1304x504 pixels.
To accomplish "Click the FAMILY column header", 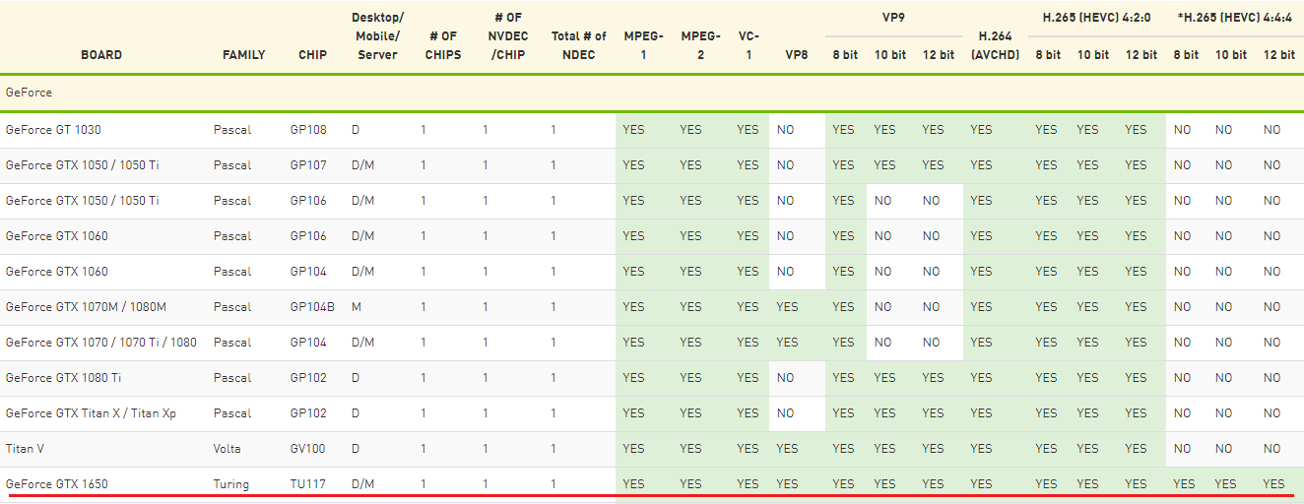I will [244, 55].
